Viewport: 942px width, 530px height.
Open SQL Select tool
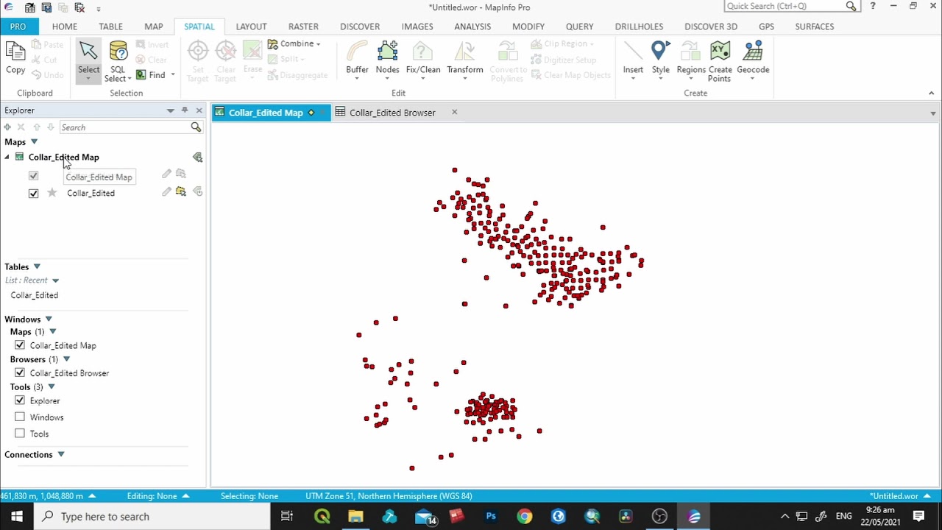point(118,60)
